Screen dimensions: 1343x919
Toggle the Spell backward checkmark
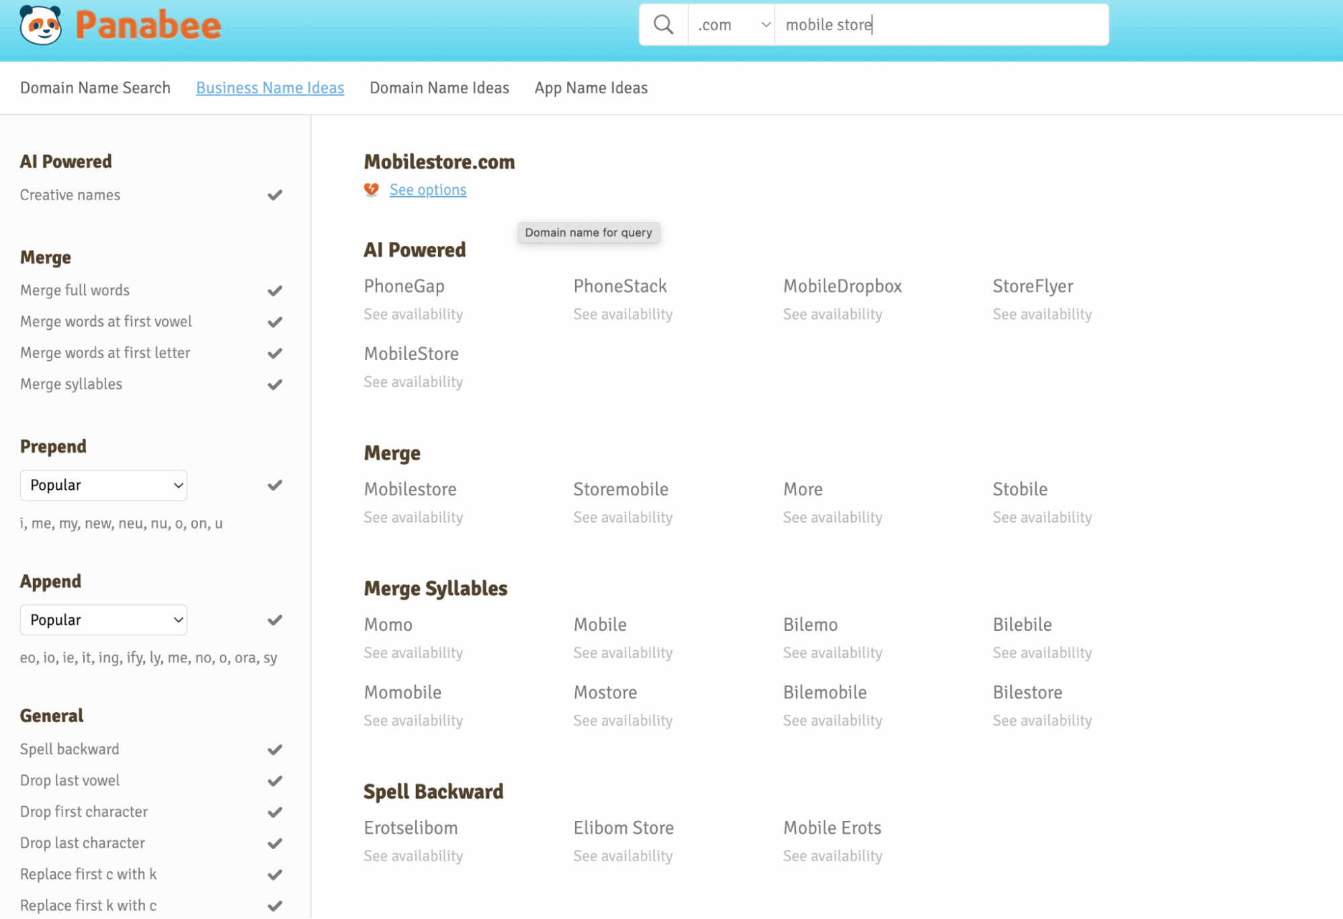click(275, 749)
